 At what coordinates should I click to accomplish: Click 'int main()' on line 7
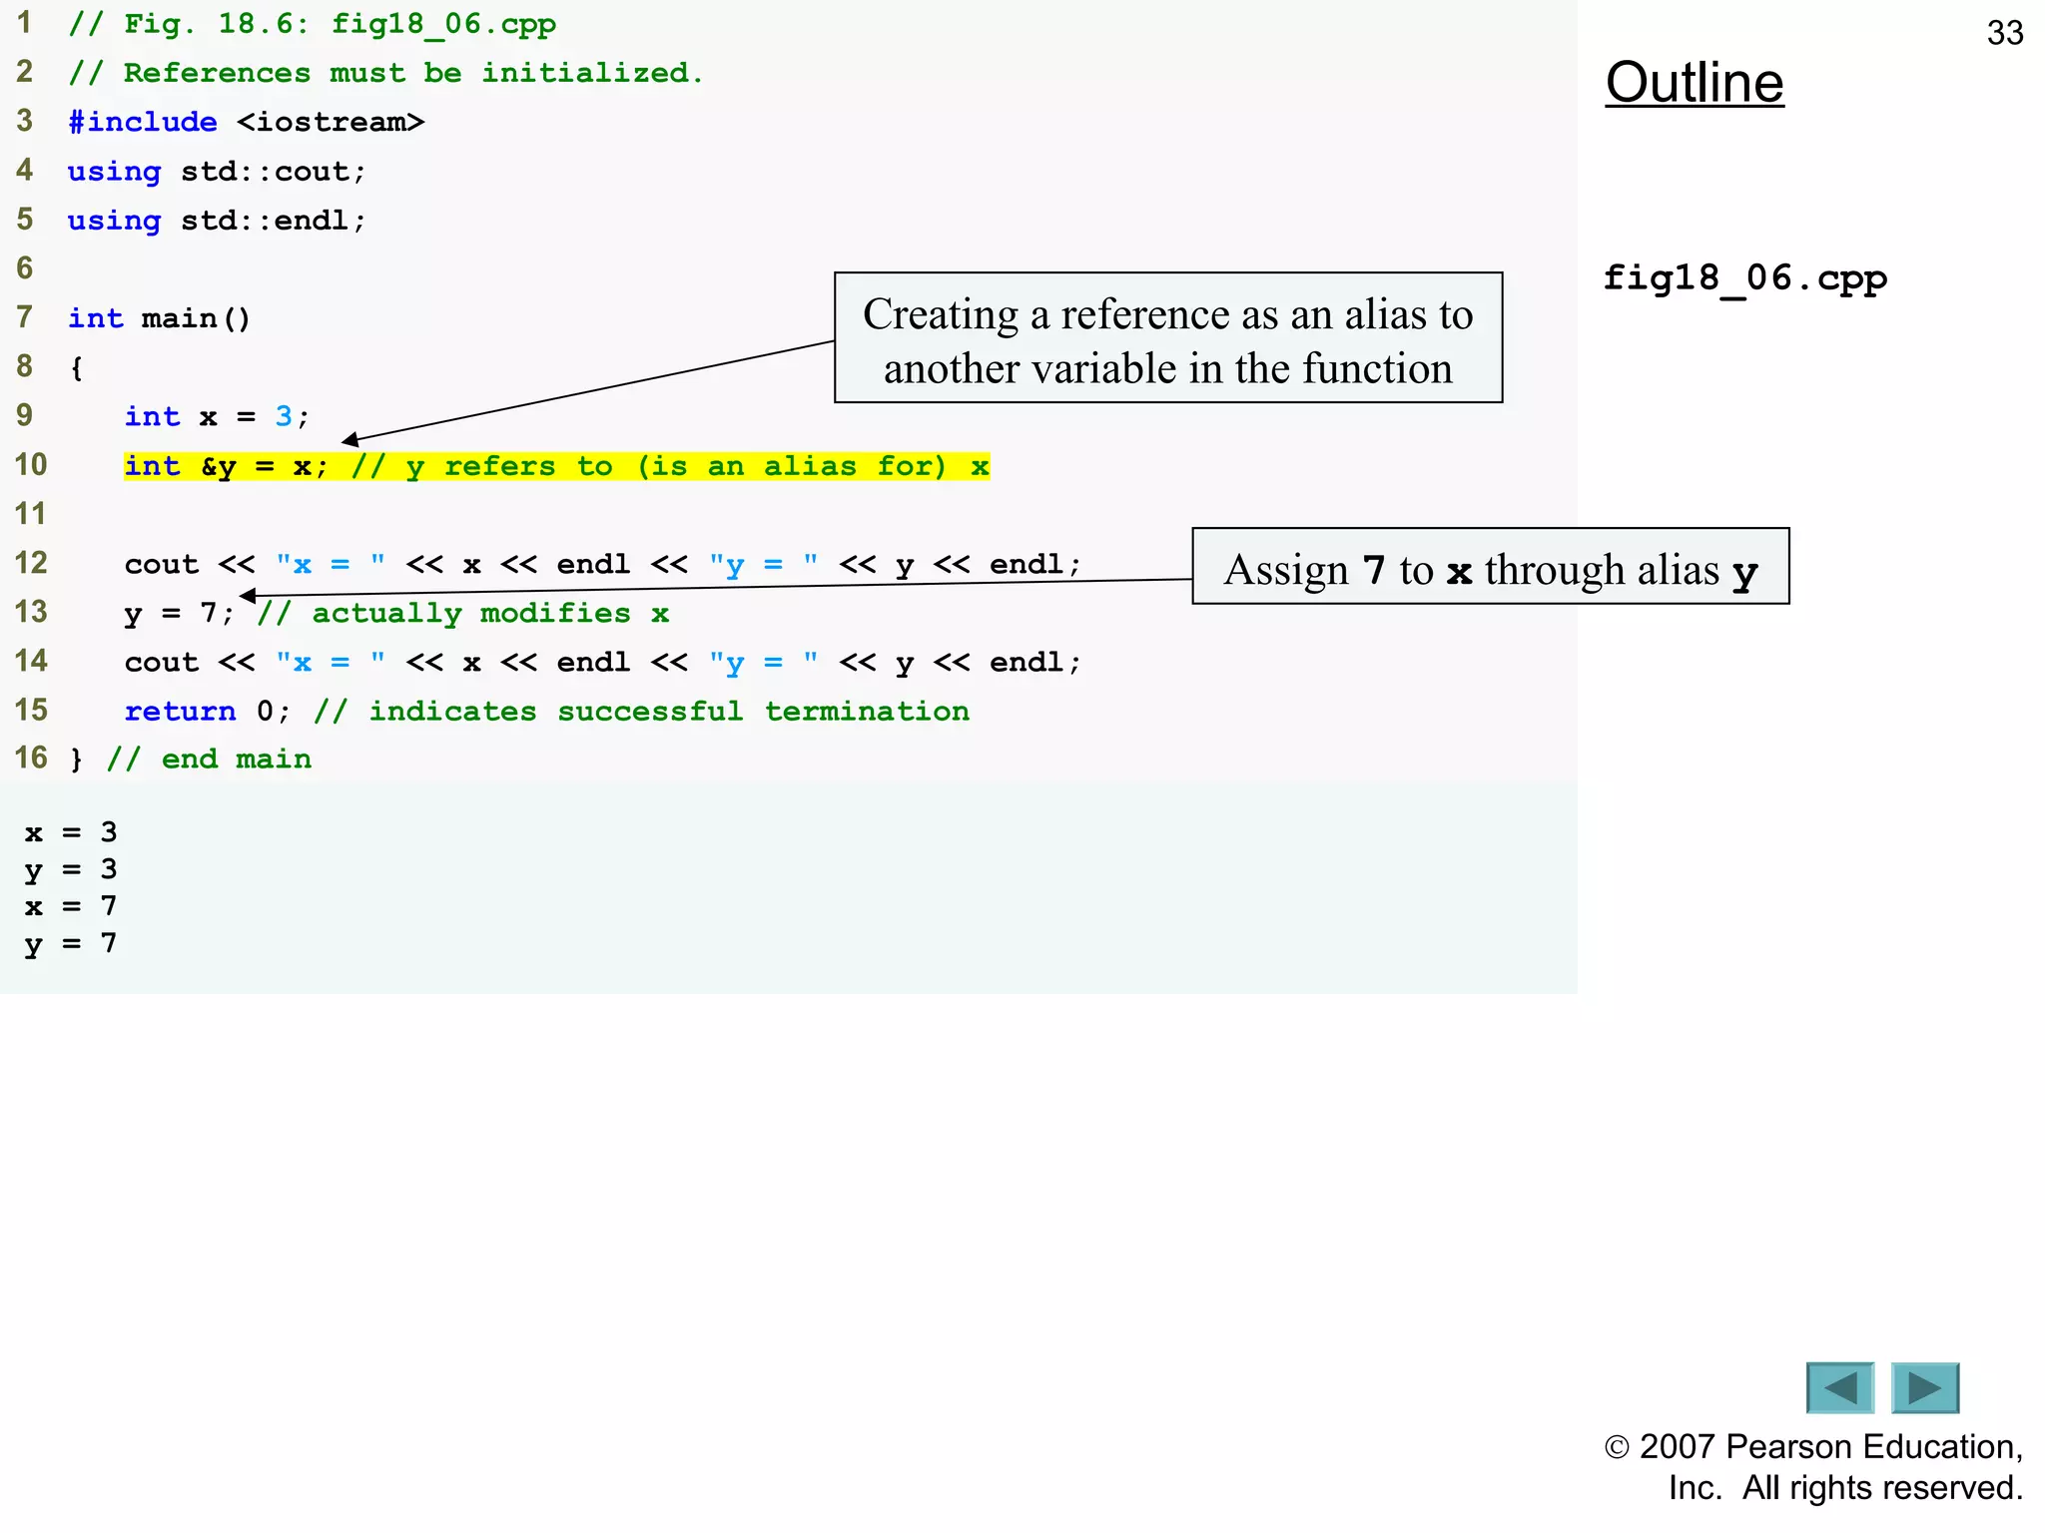point(159,318)
